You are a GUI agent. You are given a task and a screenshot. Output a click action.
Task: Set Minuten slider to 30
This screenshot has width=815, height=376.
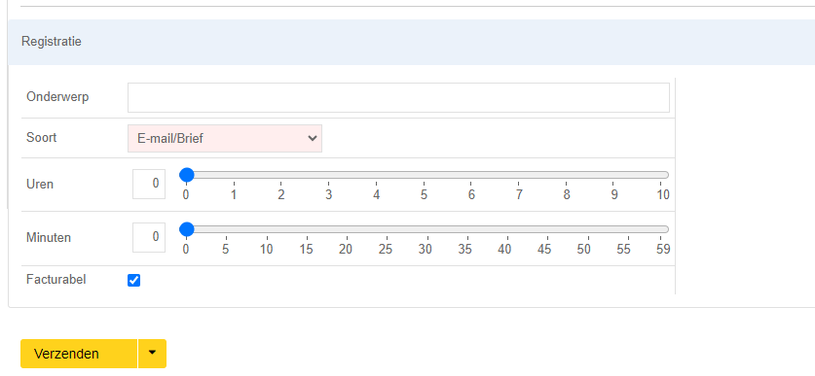point(426,229)
